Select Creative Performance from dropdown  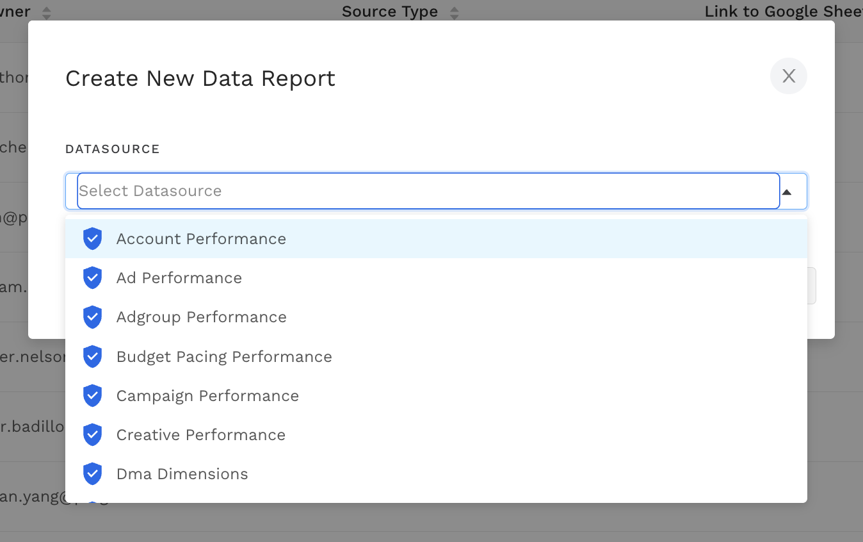tap(201, 435)
